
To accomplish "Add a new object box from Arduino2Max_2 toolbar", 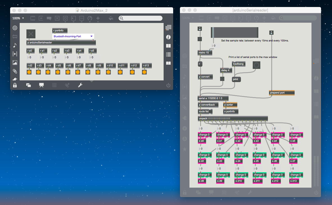I will pos(33,18).
